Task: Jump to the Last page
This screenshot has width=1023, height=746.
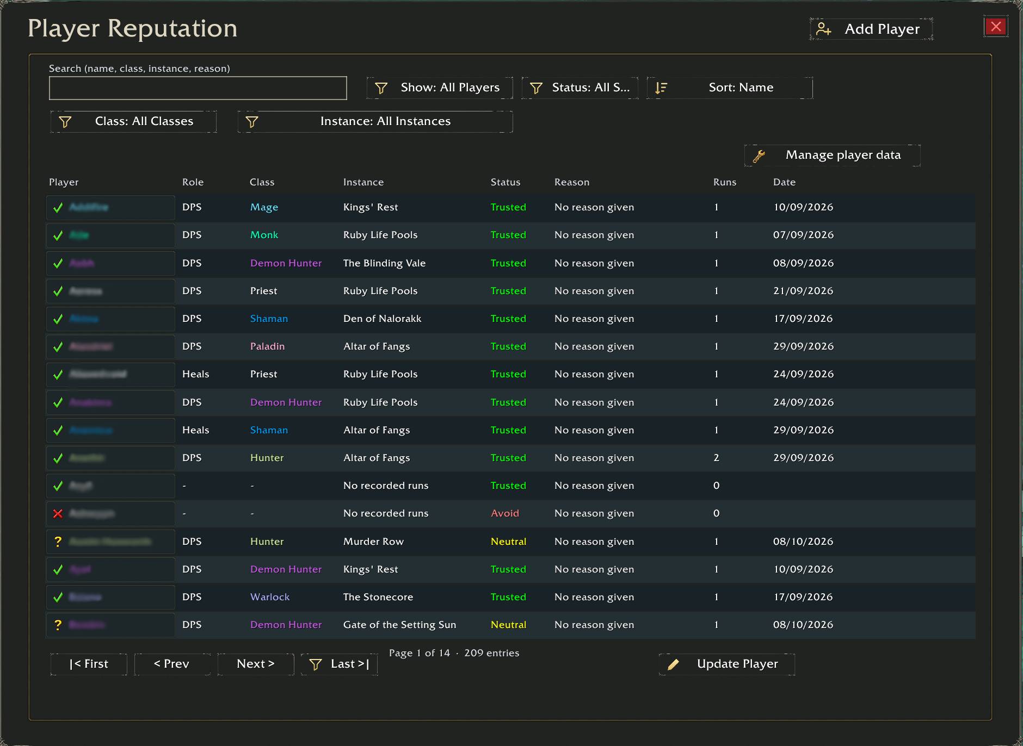Action: (x=339, y=664)
